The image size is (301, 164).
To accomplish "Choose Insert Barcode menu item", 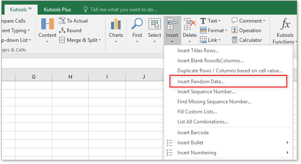I will click(x=228, y=133).
